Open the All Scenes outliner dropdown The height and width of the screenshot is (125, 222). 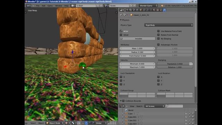pyautogui.click(x=154, y=106)
